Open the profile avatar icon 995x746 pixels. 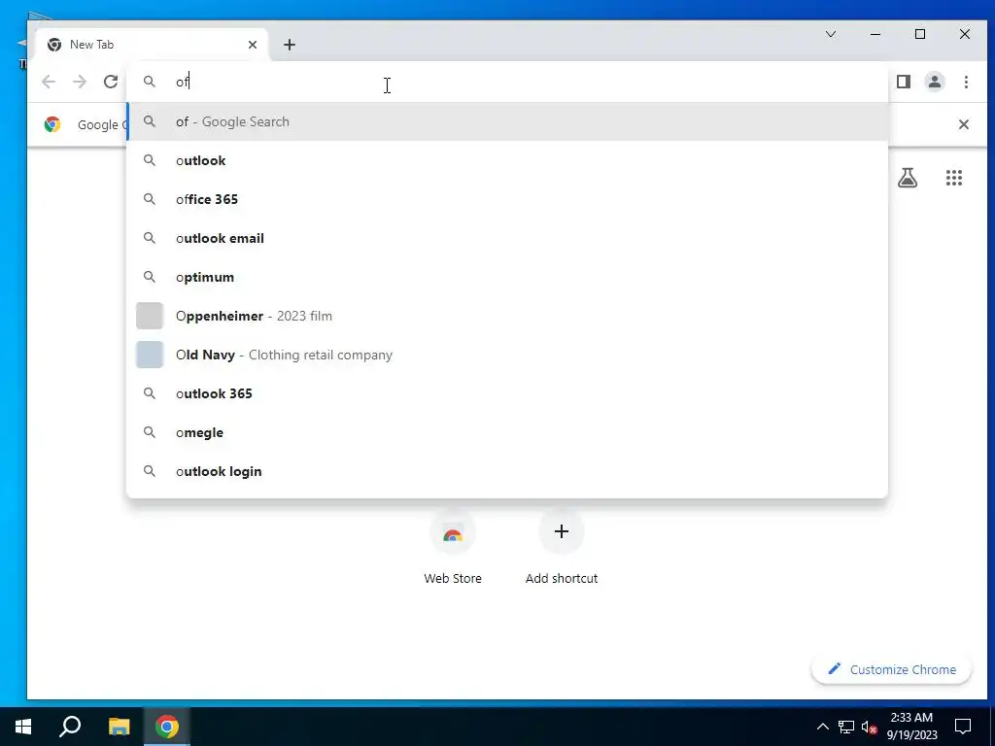[x=935, y=82]
